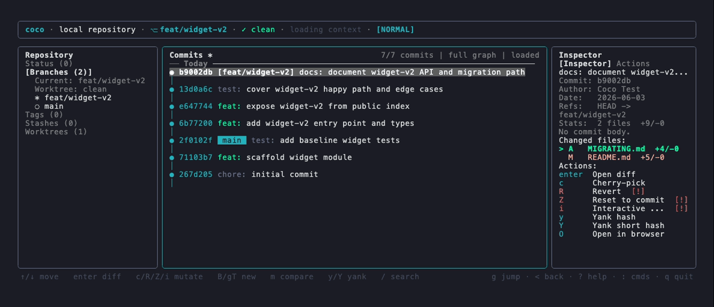This screenshot has height=307, width=714.
Task: Click the '7/7 commits' counter
Action: tap(407, 55)
